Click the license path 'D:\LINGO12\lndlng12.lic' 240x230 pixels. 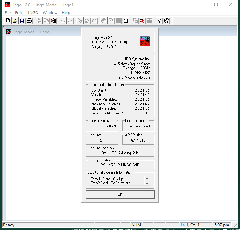coord(120,153)
